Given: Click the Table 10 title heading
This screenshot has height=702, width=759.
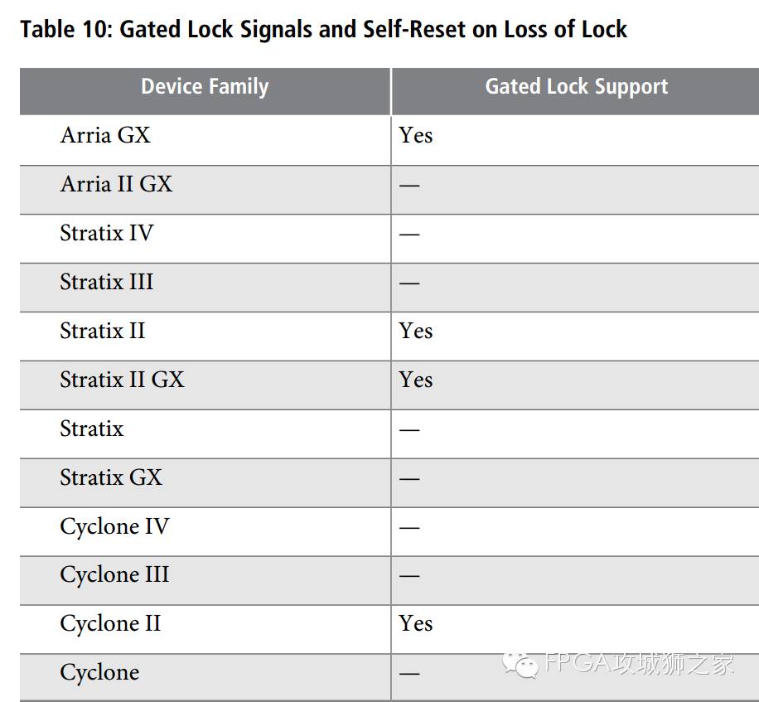Looking at the screenshot, I should coord(323,30).
